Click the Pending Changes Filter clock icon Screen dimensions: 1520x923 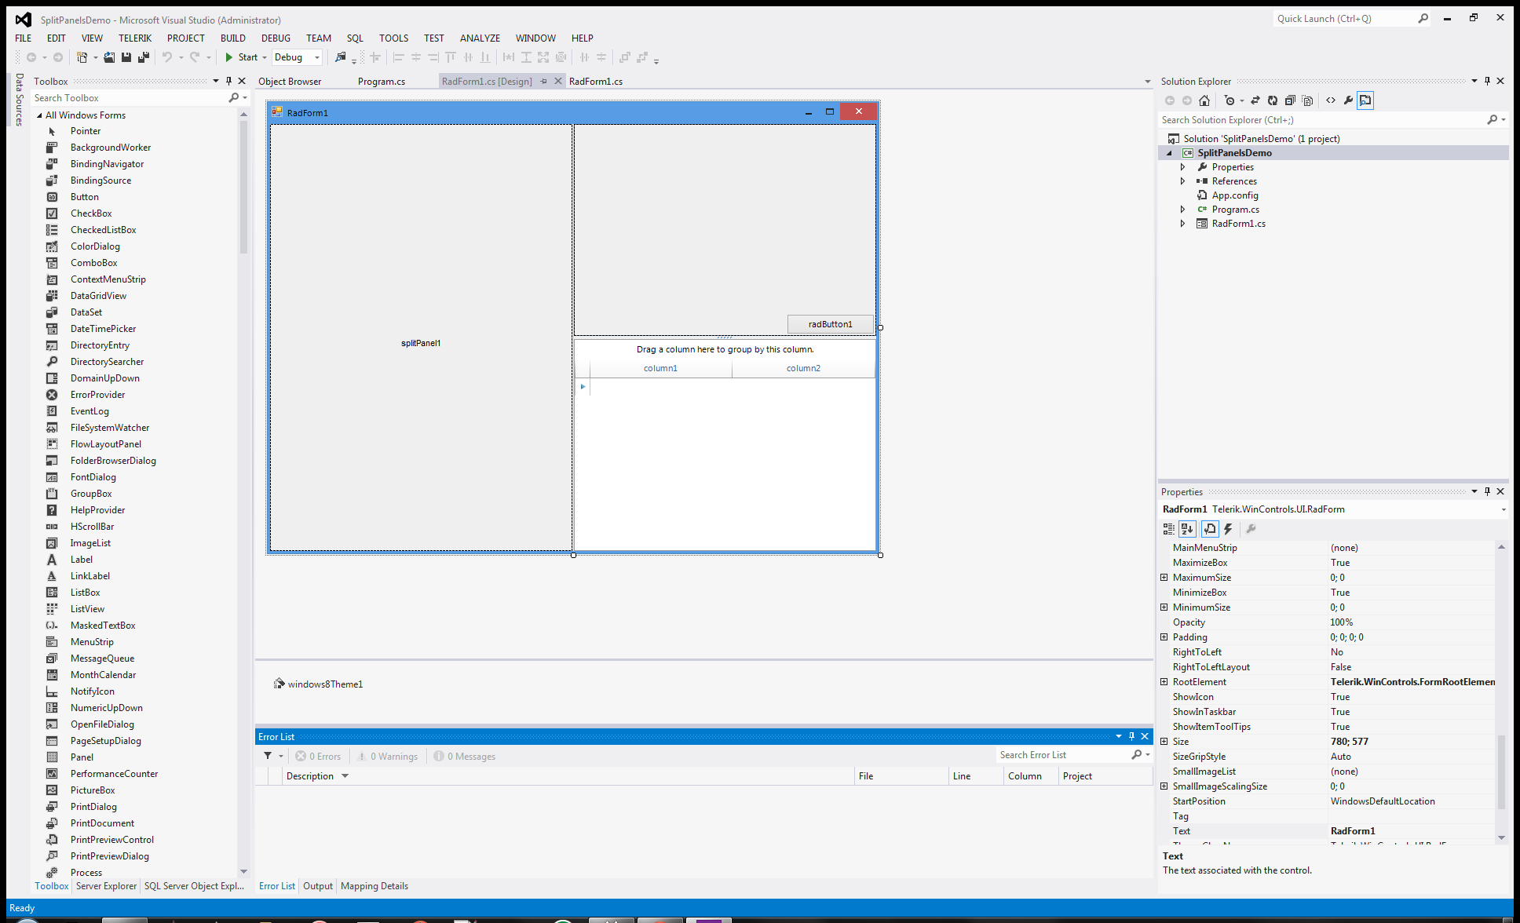[1230, 100]
